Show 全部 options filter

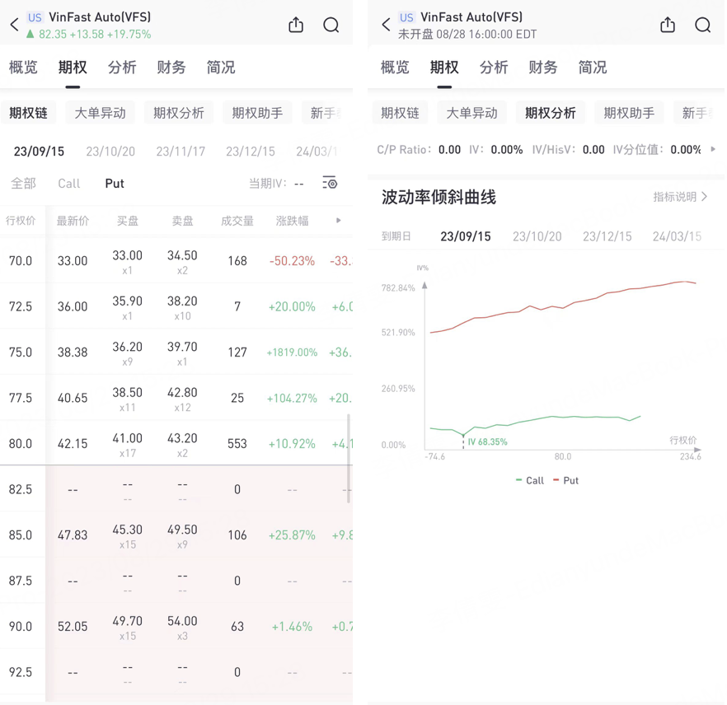point(23,184)
